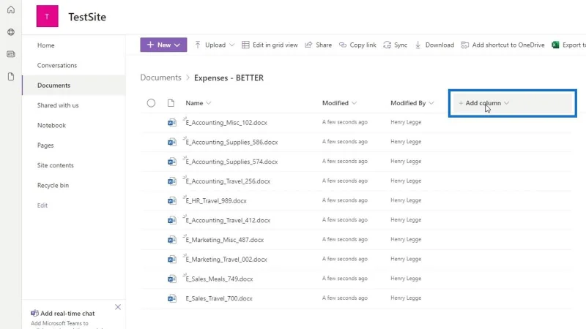
Task: Open Site contents in navigation
Action: click(x=56, y=165)
